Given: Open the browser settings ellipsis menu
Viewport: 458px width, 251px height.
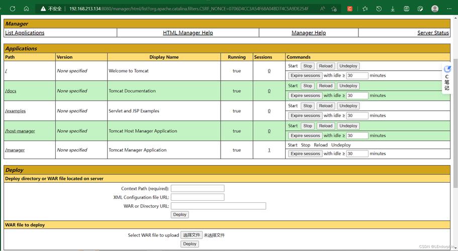Looking at the screenshot, I should [450, 9].
